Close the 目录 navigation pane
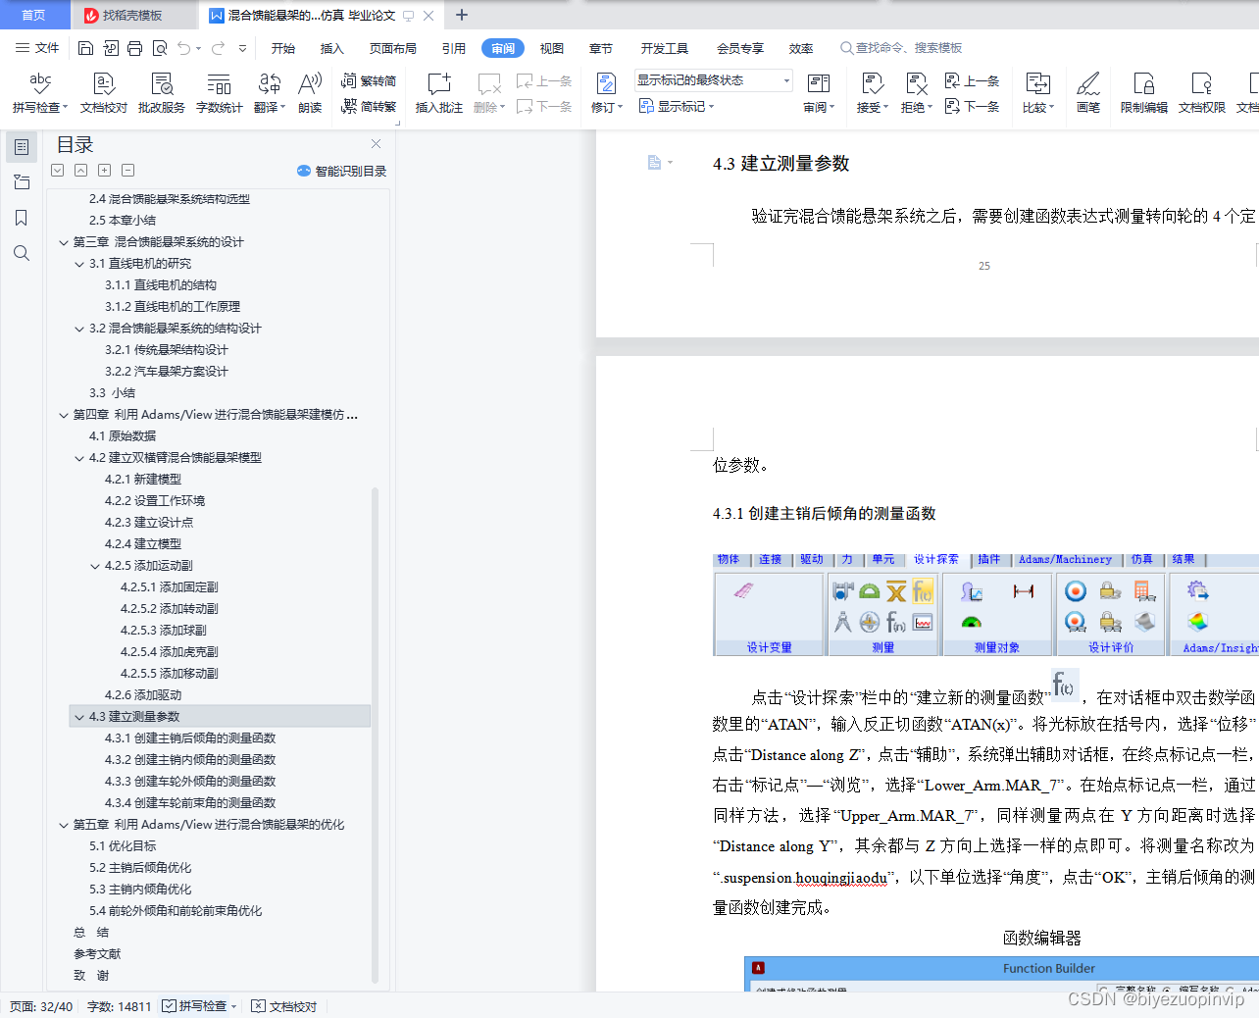The width and height of the screenshot is (1259, 1018). tap(377, 143)
